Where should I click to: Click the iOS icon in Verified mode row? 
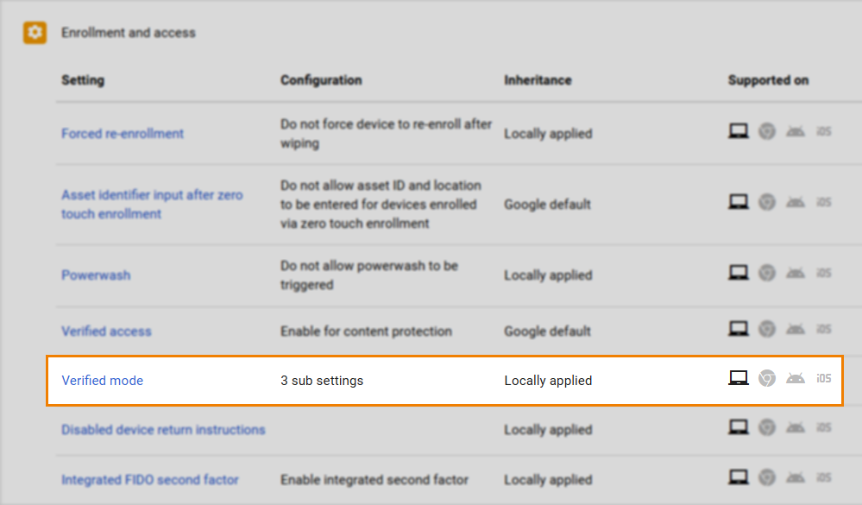tap(824, 378)
